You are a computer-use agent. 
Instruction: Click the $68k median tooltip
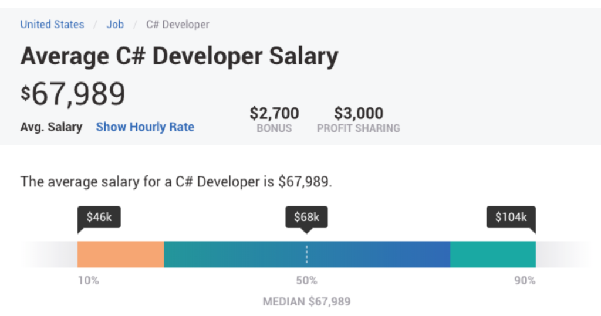(306, 218)
